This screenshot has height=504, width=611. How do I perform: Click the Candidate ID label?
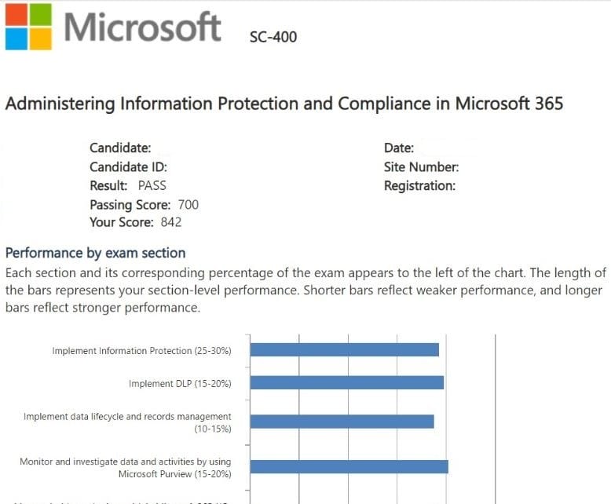(x=128, y=166)
